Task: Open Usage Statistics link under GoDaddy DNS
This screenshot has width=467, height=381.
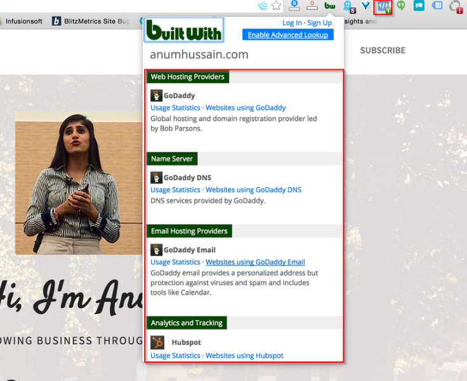Action: [x=175, y=190]
